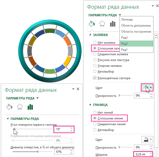Screen dimensions: 159x157
Task: Select 'Нет заливки' radio option
Action: click(x=95, y=42)
